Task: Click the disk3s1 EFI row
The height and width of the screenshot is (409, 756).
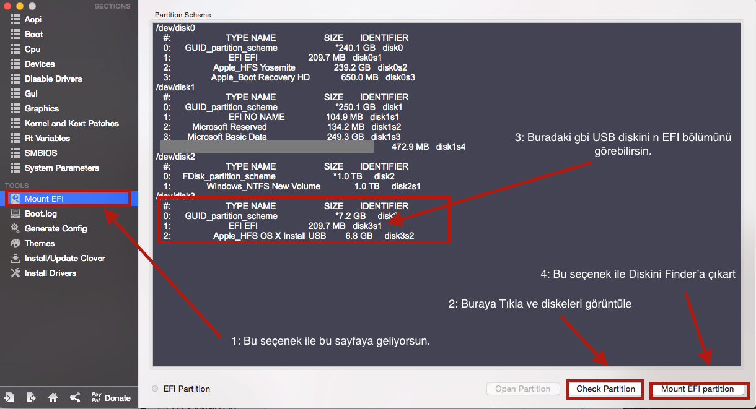Action: point(273,226)
